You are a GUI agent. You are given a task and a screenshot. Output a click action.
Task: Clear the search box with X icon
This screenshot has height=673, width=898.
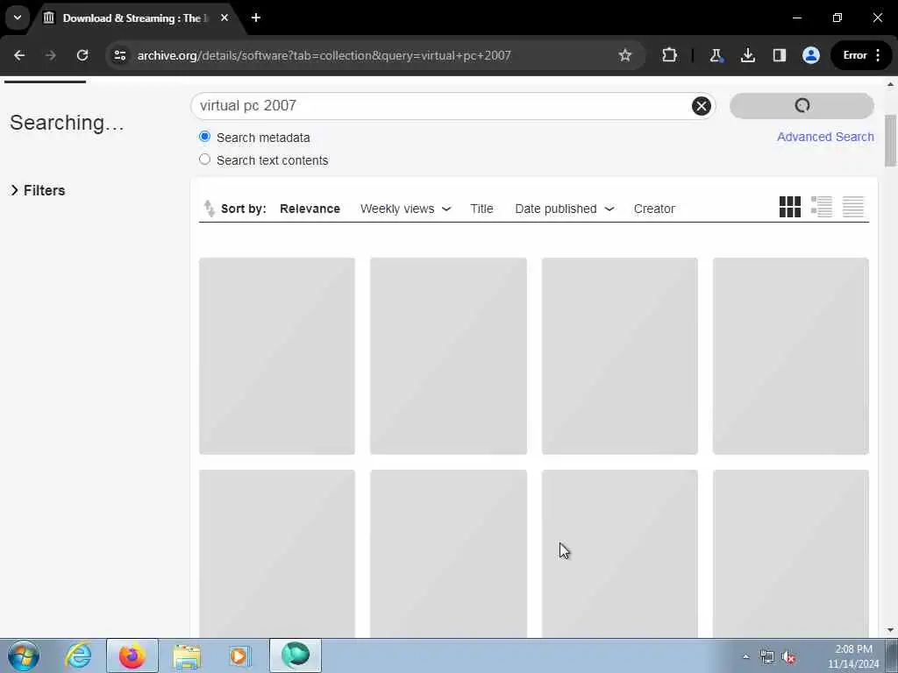pos(701,106)
